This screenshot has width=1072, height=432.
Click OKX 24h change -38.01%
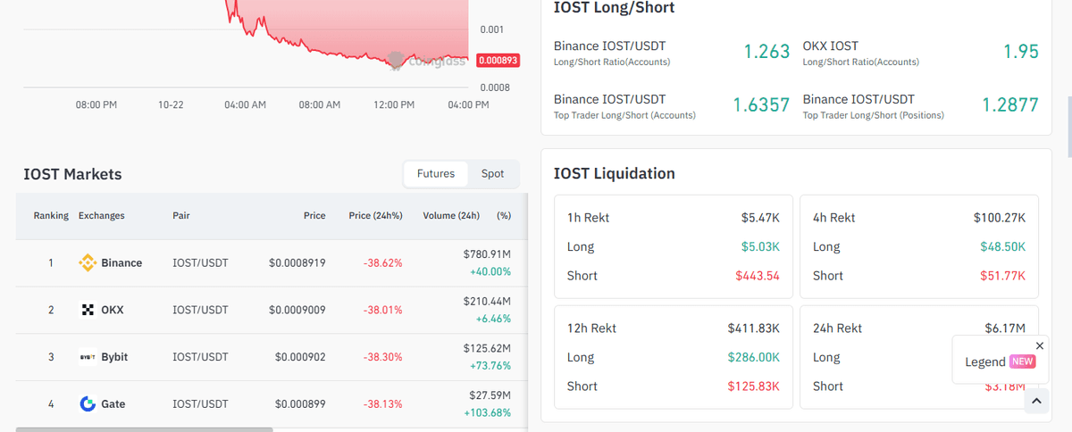(x=383, y=311)
